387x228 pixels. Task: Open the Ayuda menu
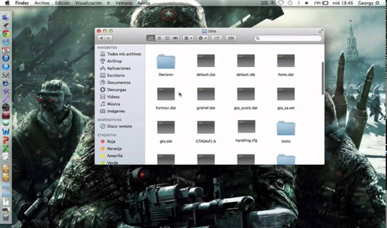click(144, 3)
